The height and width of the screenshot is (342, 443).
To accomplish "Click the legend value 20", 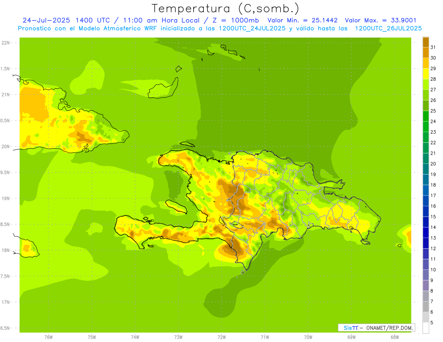I will (433, 164).
